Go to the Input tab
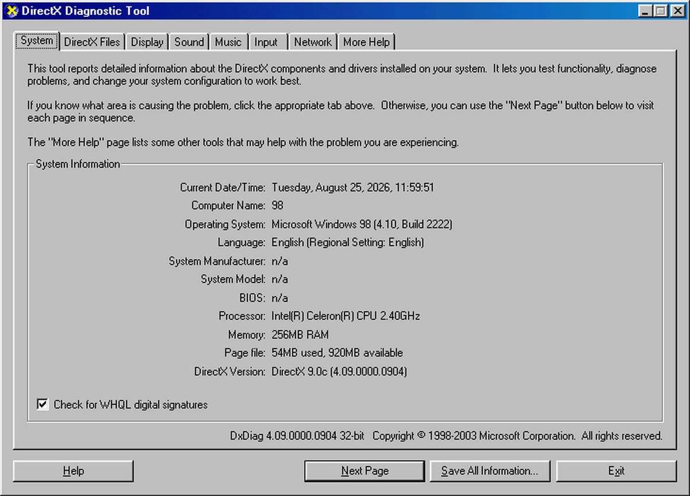690x496 pixels. (266, 42)
